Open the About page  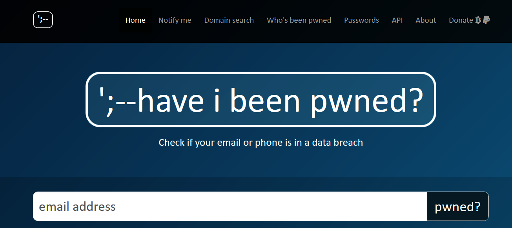(425, 20)
